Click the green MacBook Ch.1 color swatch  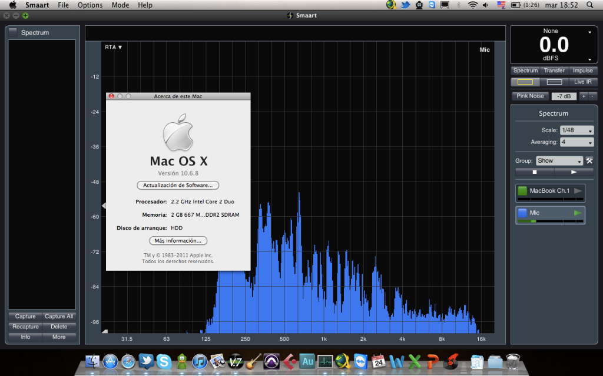(x=522, y=191)
